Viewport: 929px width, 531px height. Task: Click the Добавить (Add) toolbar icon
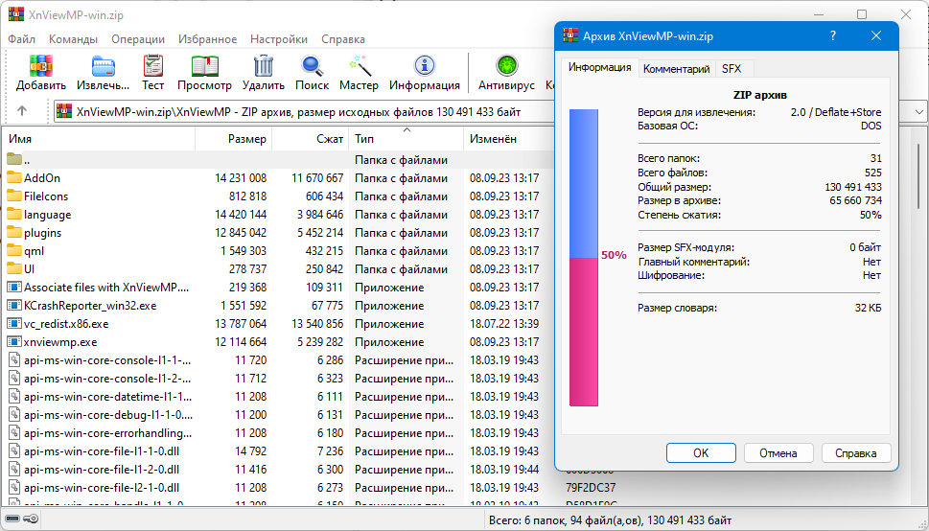[x=40, y=67]
